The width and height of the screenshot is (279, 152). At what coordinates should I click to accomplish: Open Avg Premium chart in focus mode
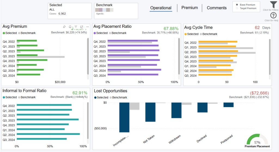click(x=82, y=27)
